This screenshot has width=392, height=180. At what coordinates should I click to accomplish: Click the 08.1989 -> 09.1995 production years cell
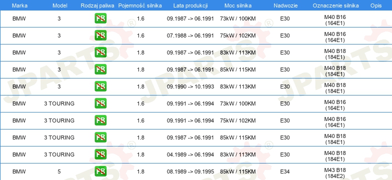[x=190, y=171]
